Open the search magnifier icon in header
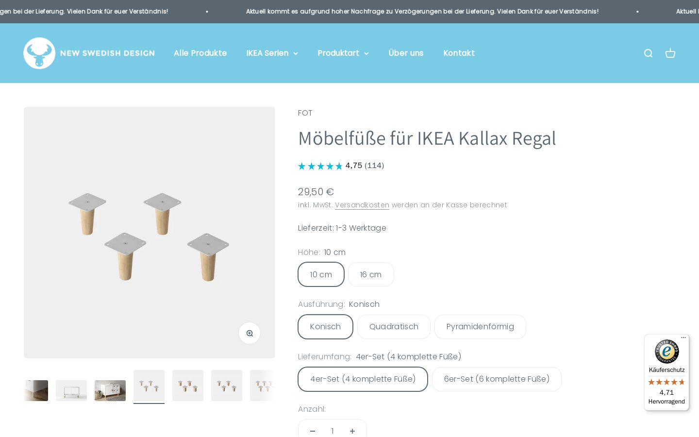699x437 pixels. pyautogui.click(x=648, y=53)
